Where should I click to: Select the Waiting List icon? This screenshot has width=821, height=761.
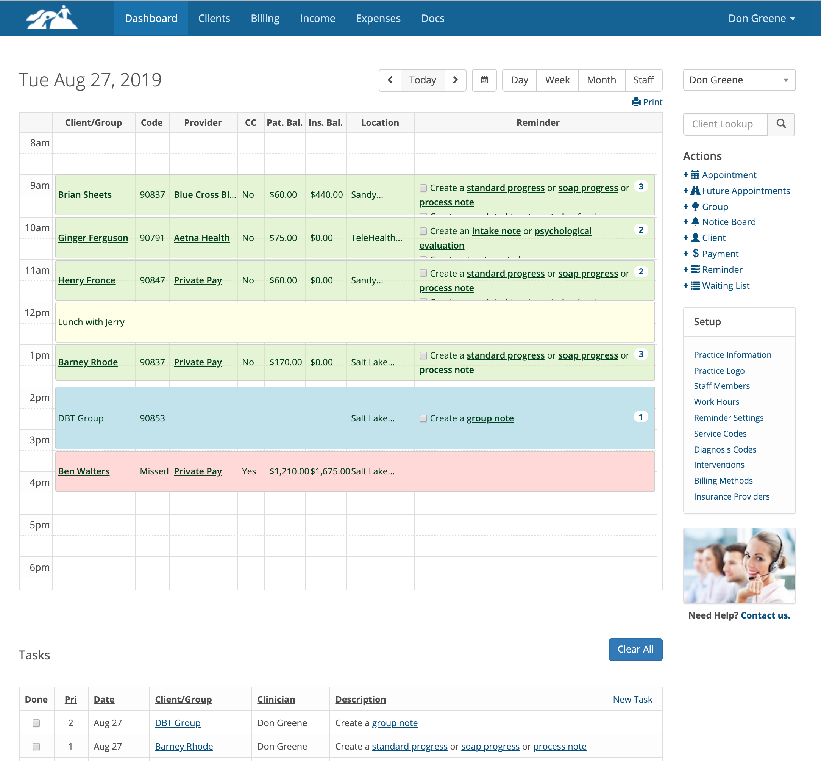pos(696,285)
